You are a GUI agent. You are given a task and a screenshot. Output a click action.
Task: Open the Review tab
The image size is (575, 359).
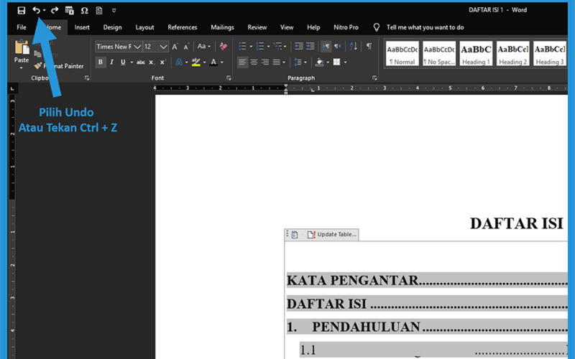[x=257, y=27]
